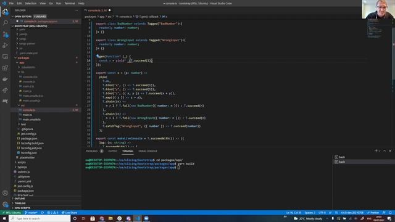Open the Source Control view

coord(5,35)
